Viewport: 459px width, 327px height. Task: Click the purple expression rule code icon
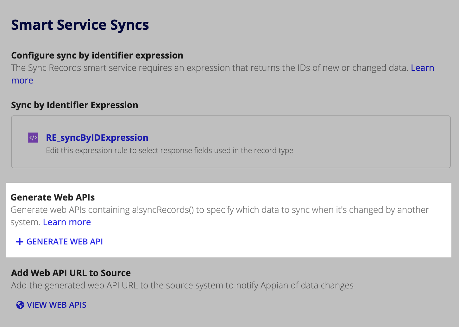33,138
